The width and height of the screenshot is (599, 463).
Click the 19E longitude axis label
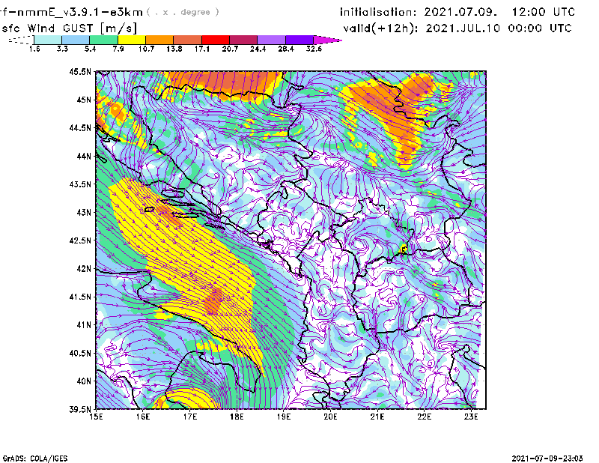tap(284, 417)
